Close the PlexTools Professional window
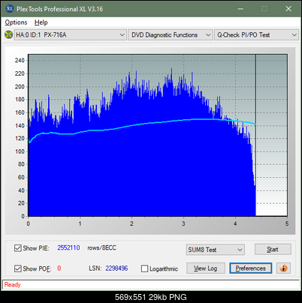The width and height of the screenshot is (302, 303). click(288, 9)
